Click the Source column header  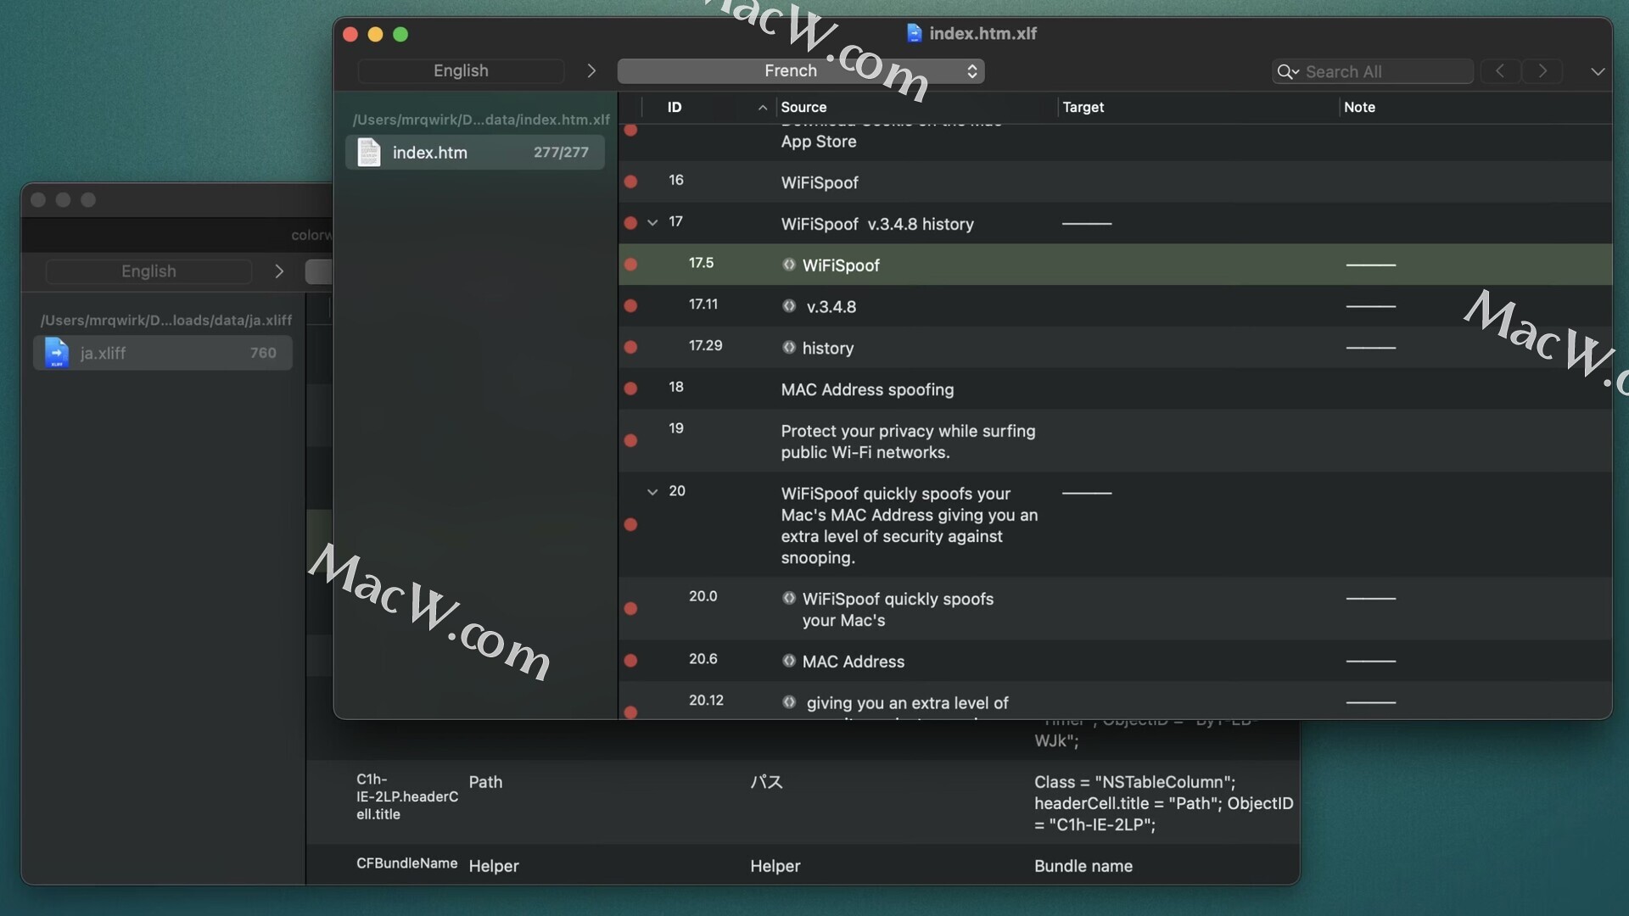803,108
